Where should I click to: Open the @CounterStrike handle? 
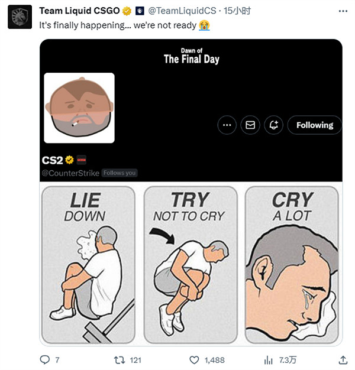coord(70,173)
